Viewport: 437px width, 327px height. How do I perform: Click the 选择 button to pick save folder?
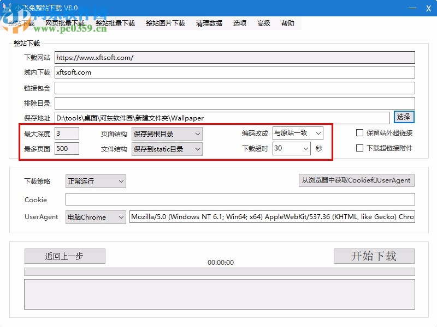tap(403, 117)
